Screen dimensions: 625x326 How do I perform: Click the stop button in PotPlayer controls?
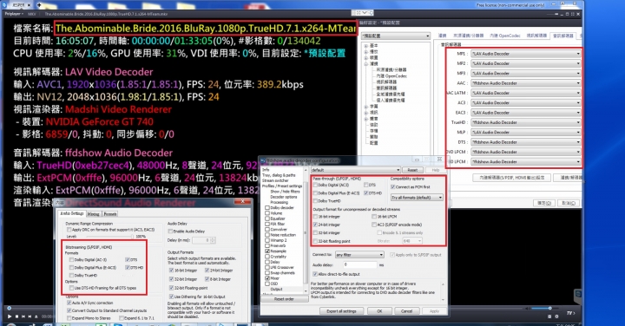click(16, 316)
